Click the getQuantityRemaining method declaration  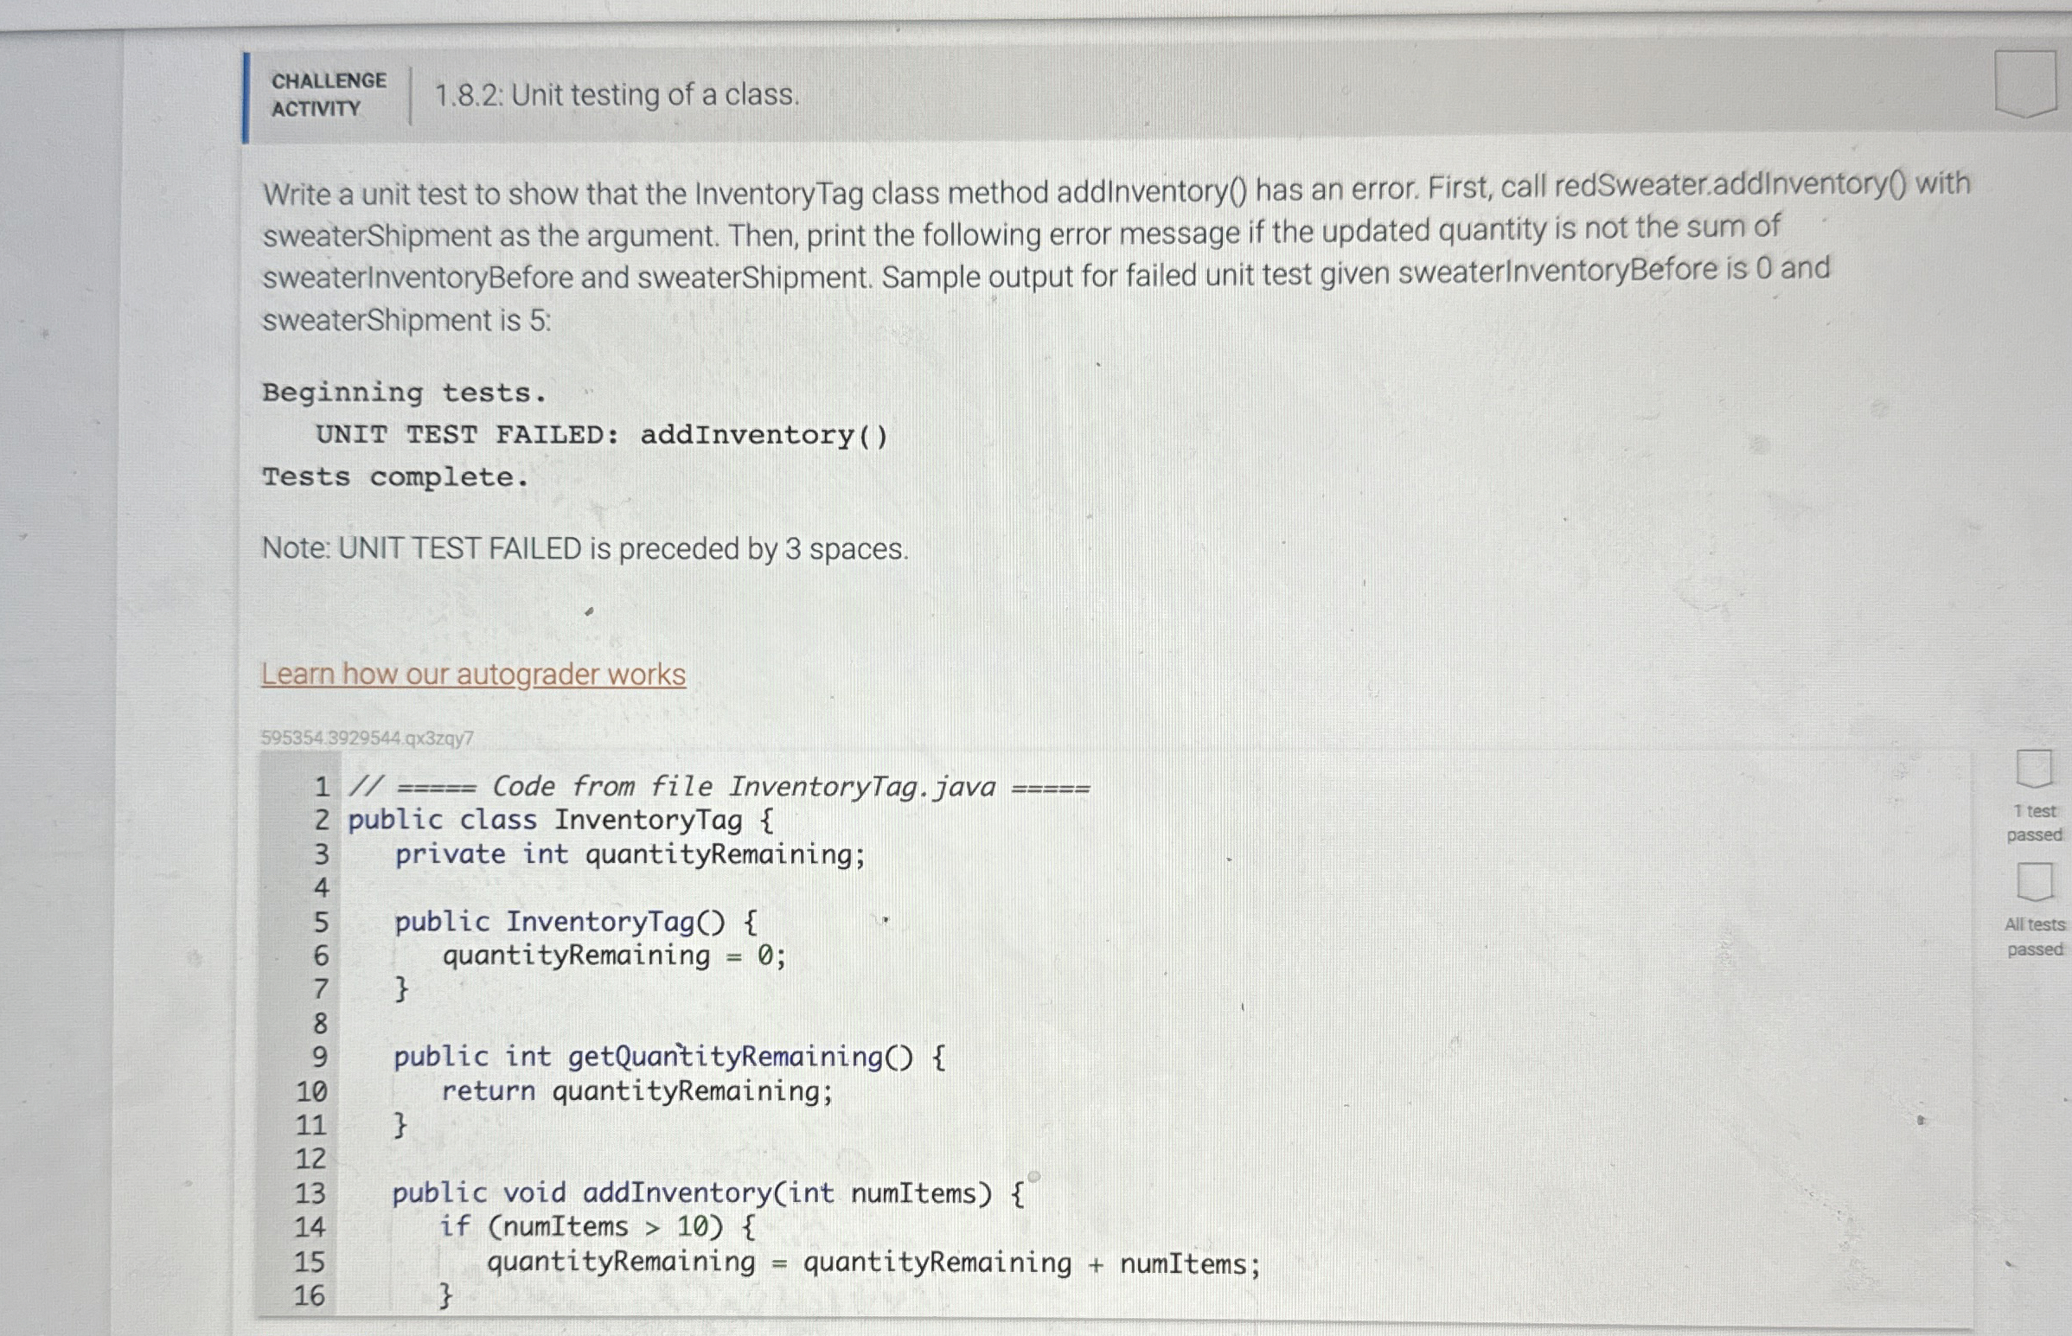[668, 1058]
